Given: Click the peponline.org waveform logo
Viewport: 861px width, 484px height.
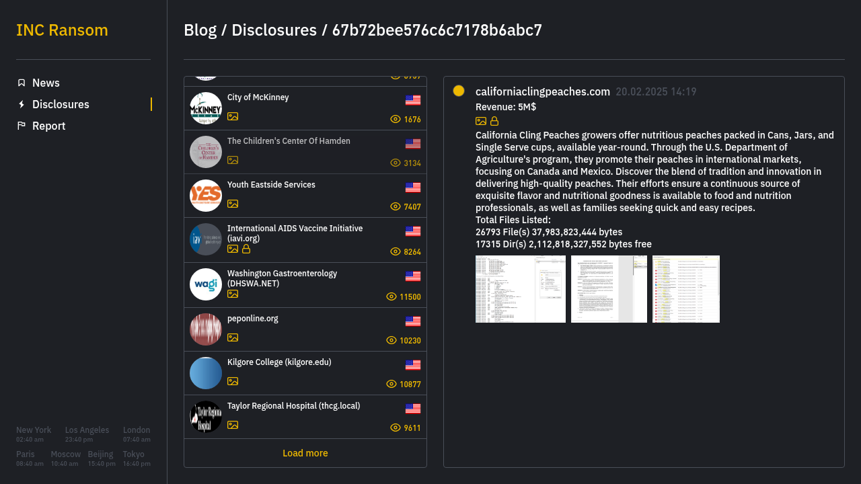Looking at the screenshot, I should (x=206, y=329).
